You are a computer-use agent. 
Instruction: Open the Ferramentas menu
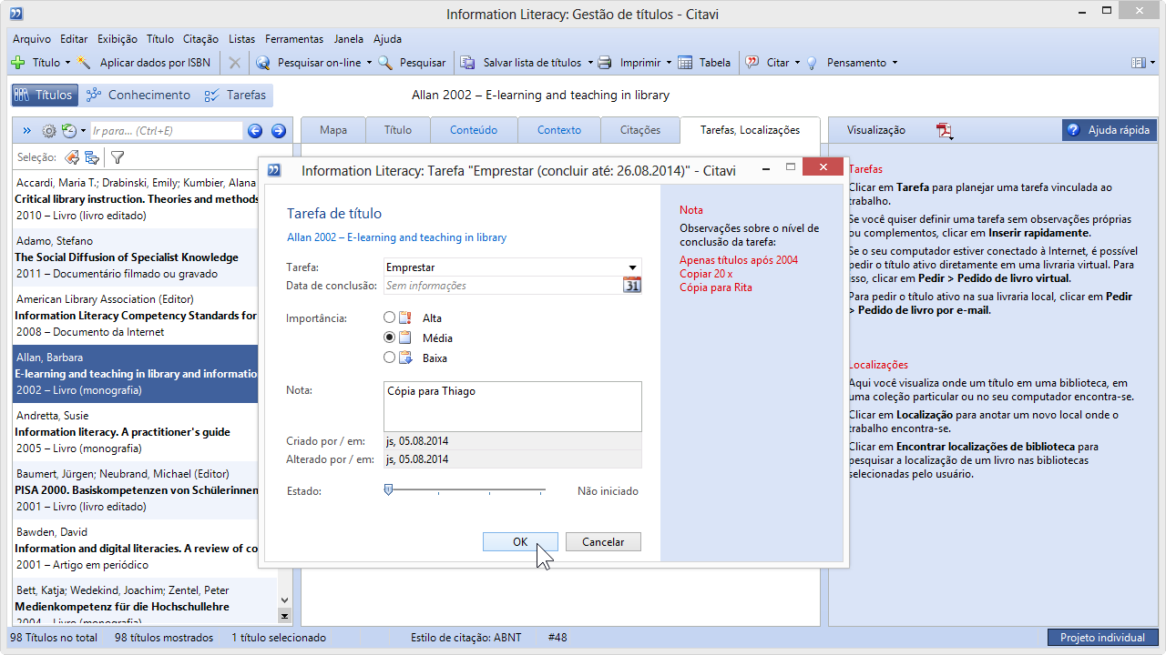click(x=294, y=39)
